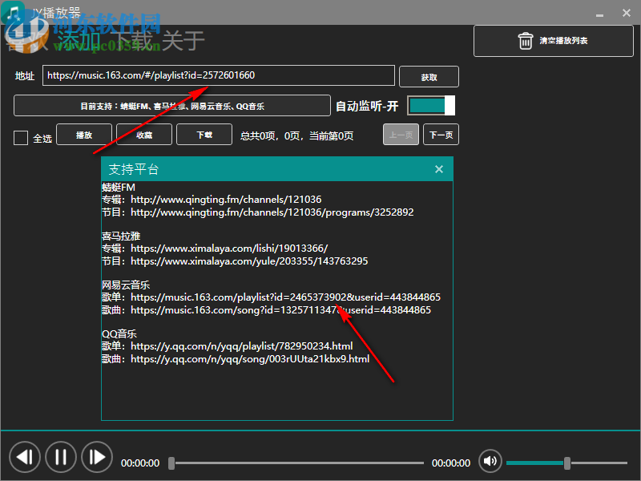Click the speaker volume icon
This screenshot has height=481, width=641.
point(490,462)
